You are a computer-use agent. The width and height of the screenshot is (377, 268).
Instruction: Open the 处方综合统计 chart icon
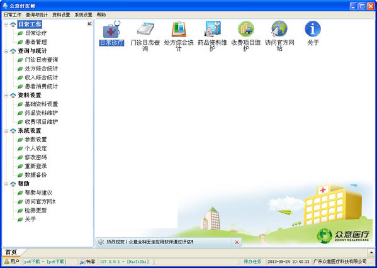click(179, 30)
